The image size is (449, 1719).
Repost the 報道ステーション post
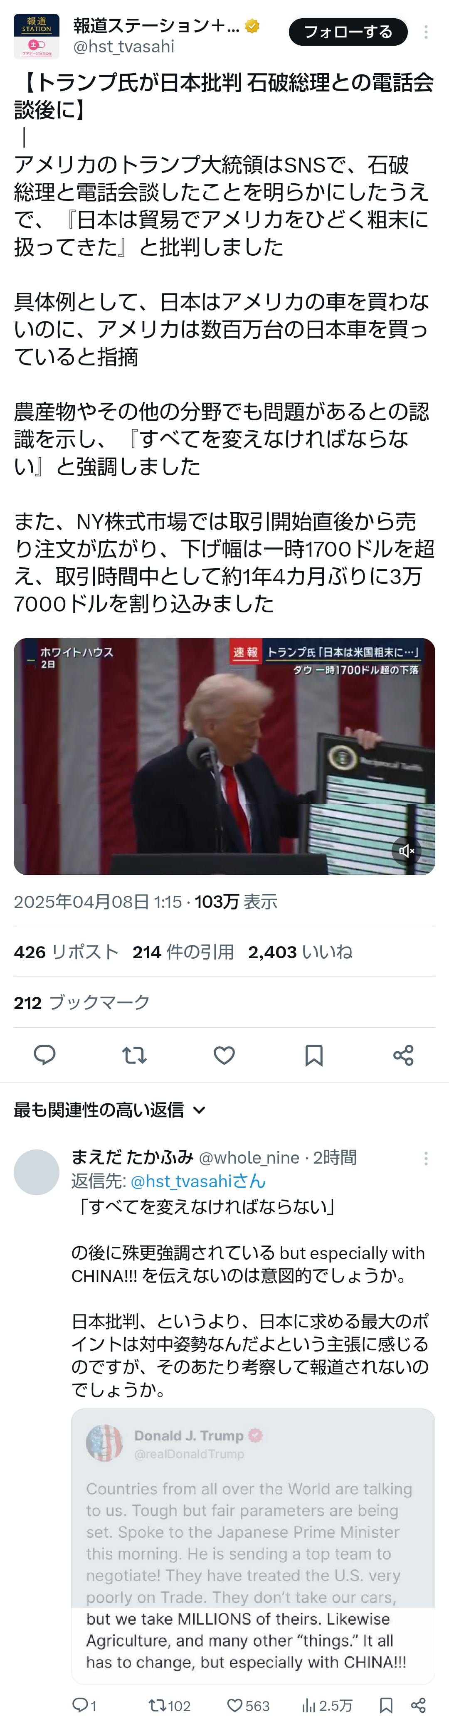point(134,1055)
